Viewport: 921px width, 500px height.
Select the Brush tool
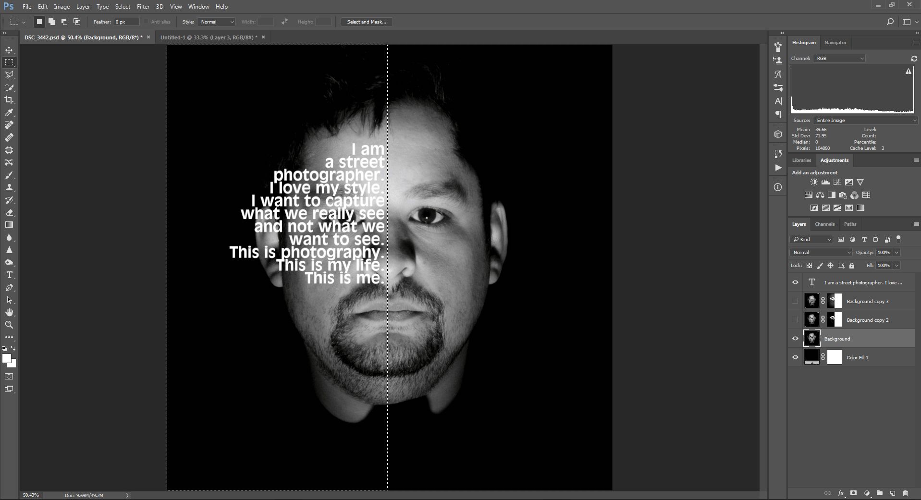pyautogui.click(x=9, y=175)
